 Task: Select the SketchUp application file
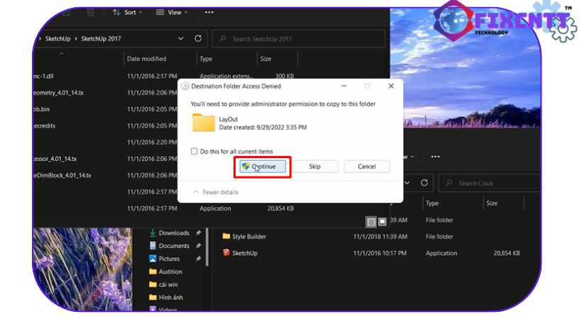click(x=245, y=253)
